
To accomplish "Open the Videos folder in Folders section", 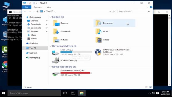I will (102, 40).
